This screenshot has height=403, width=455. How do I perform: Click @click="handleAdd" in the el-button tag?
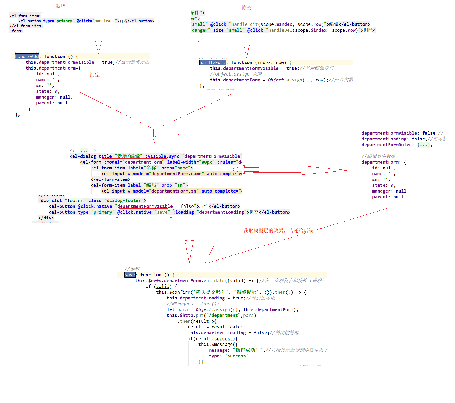pyautogui.click(x=97, y=21)
